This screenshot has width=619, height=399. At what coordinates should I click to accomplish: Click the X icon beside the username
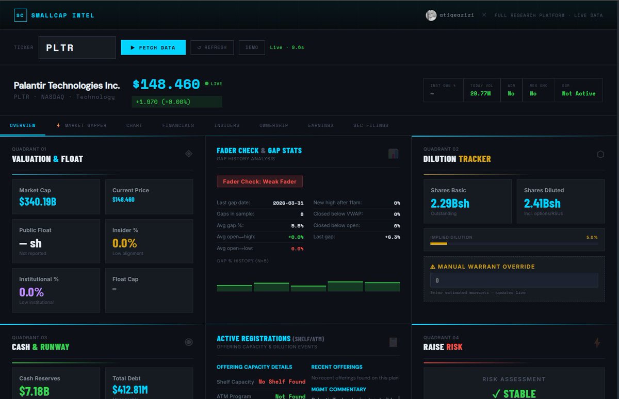pyautogui.click(x=484, y=15)
